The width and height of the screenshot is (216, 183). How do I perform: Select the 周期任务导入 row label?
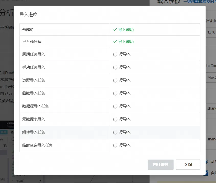34,54
